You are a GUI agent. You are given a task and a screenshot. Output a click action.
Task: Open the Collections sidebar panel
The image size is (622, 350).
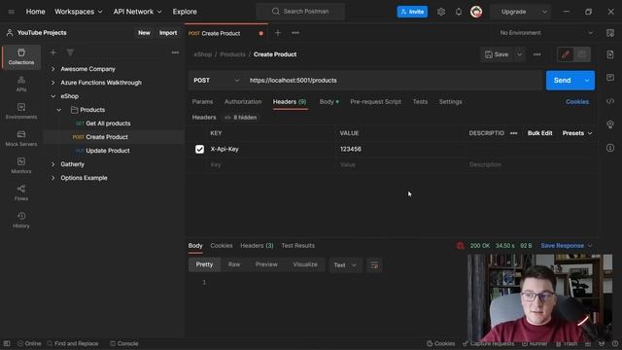(x=21, y=56)
